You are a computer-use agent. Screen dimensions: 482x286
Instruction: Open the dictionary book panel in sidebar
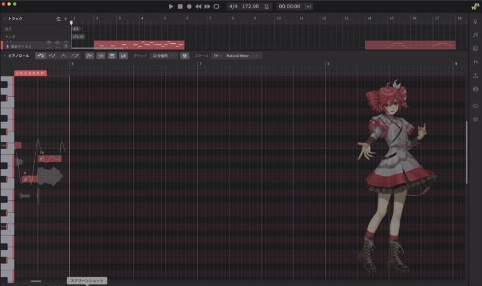[476, 48]
